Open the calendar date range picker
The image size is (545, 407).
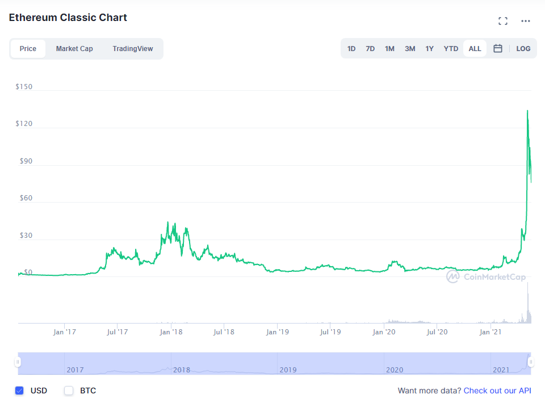(x=498, y=49)
